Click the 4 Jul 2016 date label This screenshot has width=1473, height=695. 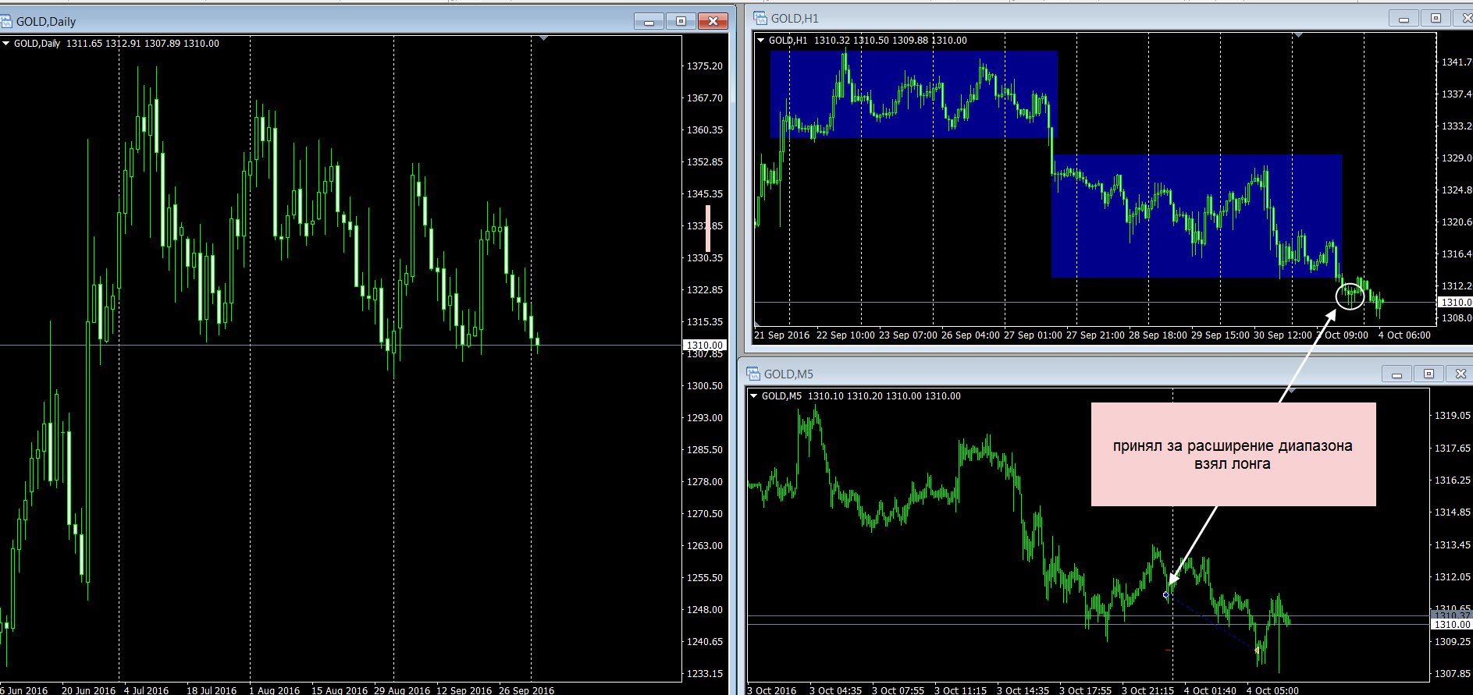point(146,690)
